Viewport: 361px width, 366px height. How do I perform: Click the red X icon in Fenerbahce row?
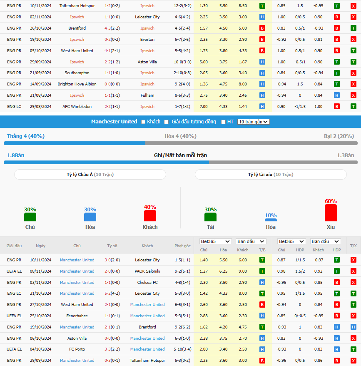(x=354, y=316)
